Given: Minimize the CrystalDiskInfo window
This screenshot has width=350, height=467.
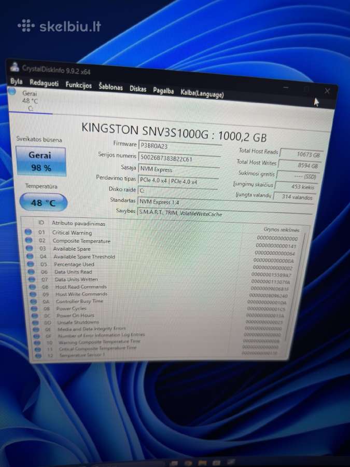Looking at the screenshot, I should (x=286, y=88).
